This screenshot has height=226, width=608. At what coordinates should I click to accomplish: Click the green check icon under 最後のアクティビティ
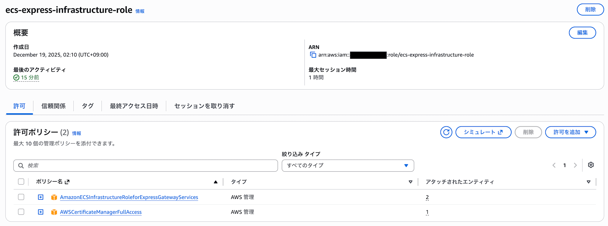point(16,78)
